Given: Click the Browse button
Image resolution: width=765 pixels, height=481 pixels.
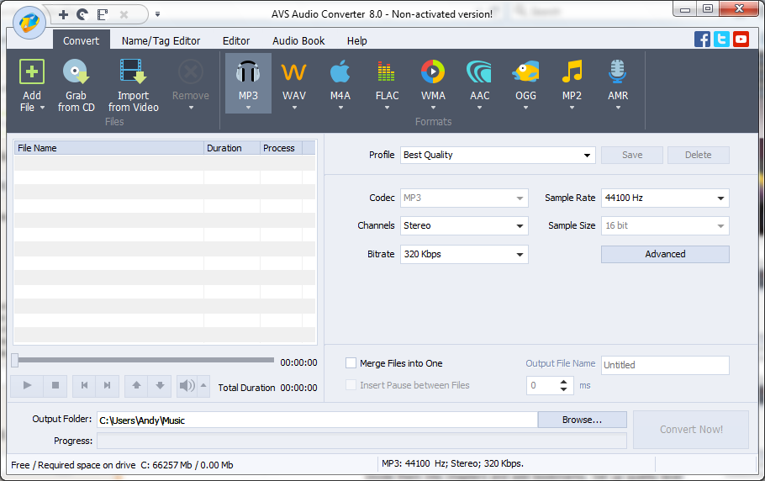Looking at the screenshot, I should (x=582, y=420).
